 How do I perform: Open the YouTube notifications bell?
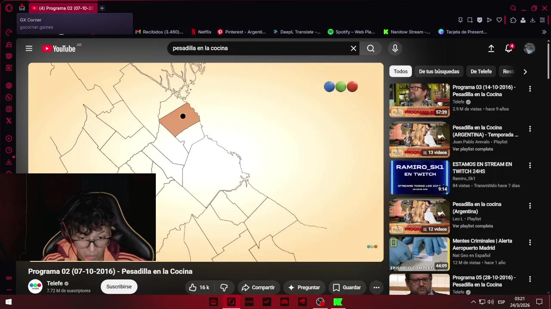(x=509, y=48)
